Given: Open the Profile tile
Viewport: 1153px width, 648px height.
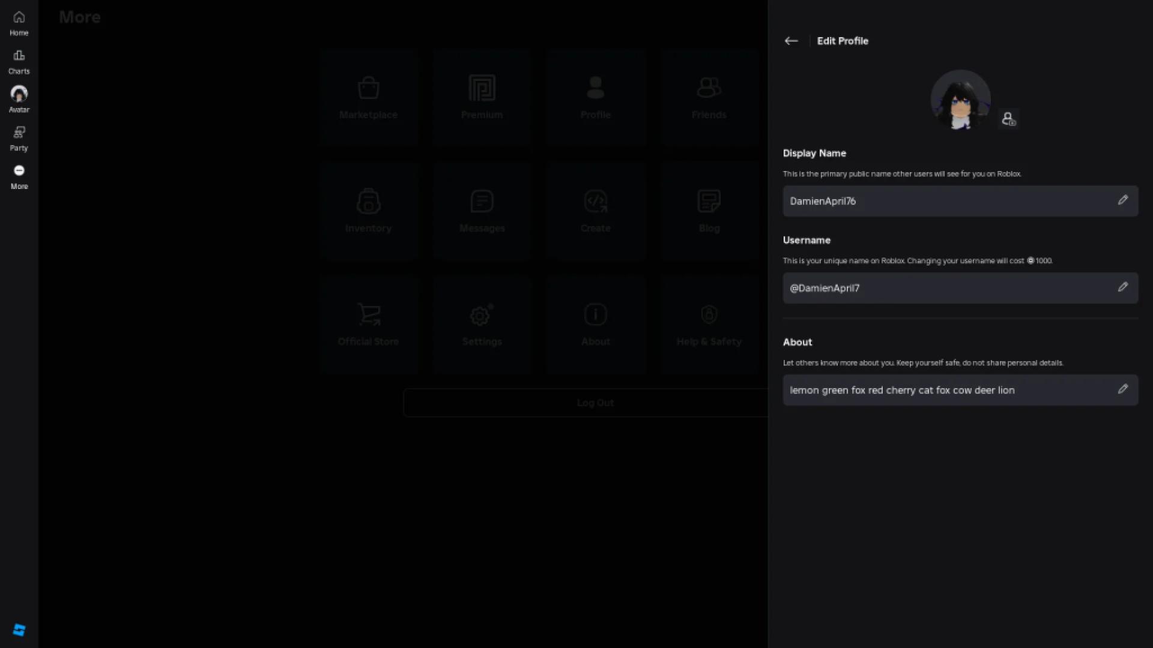Looking at the screenshot, I should [595, 98].
